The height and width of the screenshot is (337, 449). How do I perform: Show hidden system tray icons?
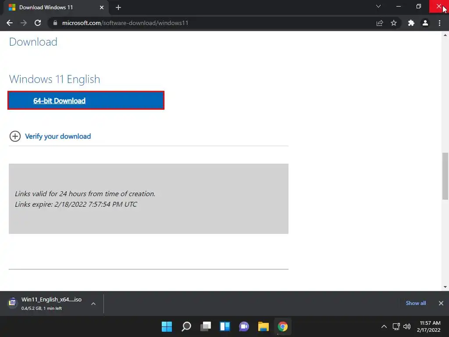click(x=384, y=326)
